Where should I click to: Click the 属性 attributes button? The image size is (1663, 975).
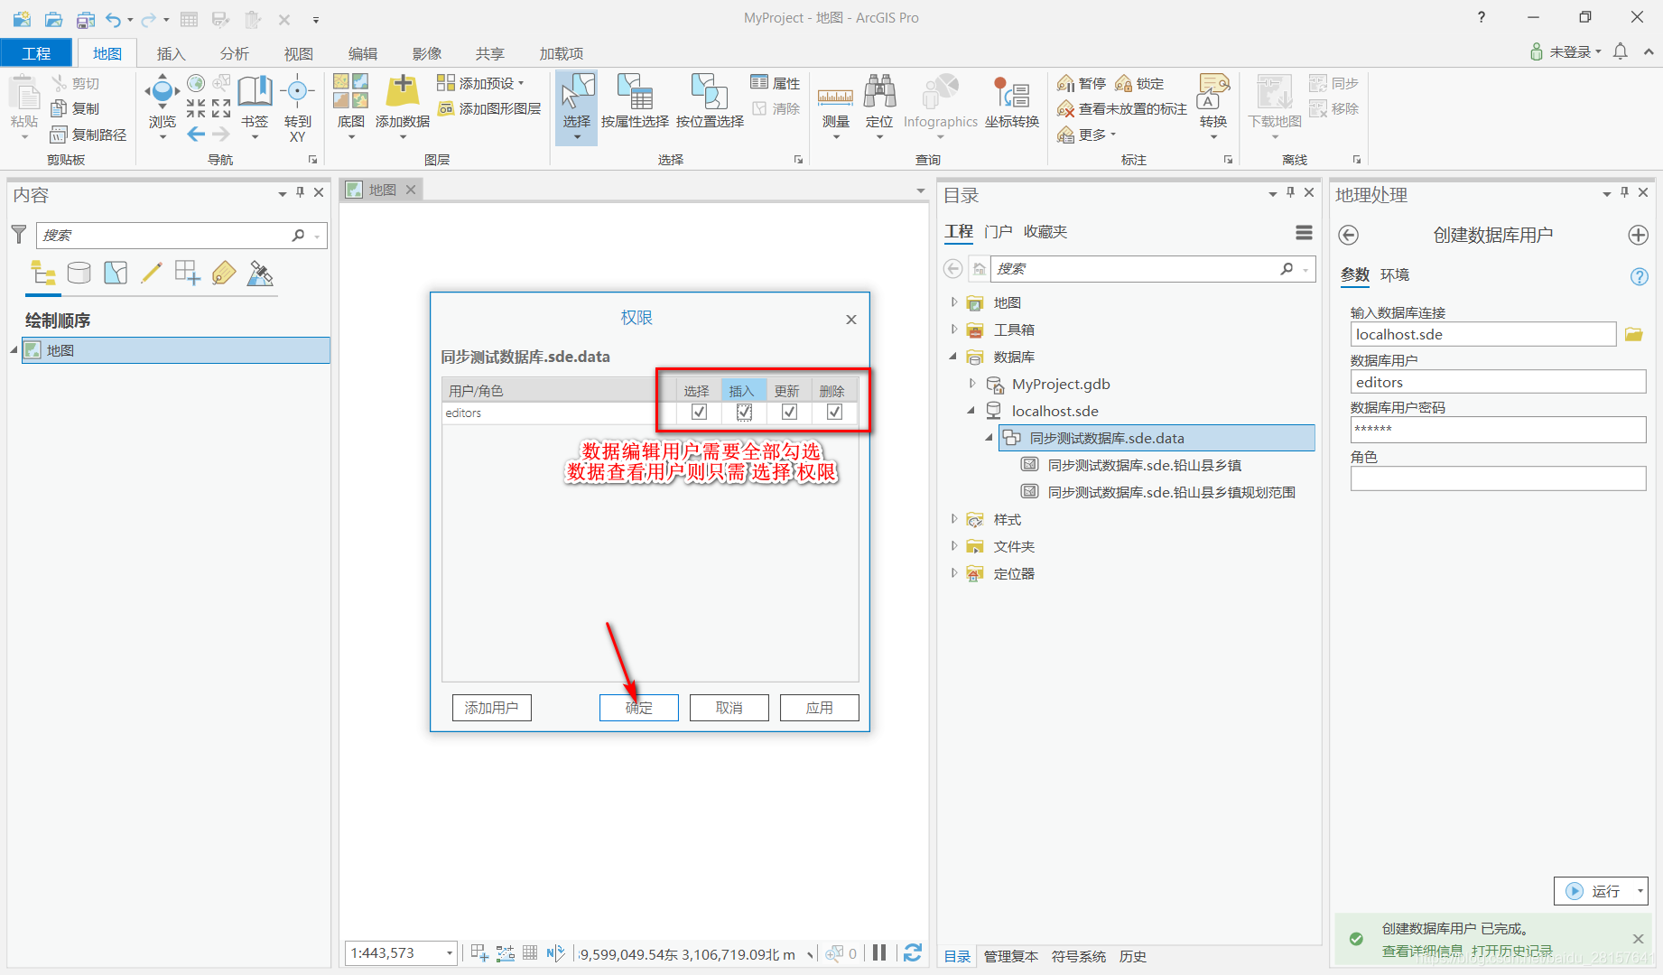[776, 83]
